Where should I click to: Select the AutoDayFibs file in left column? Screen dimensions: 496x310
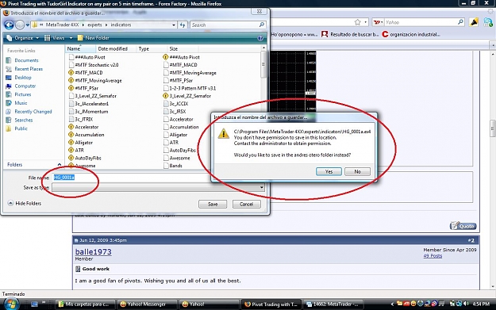tap(85, 158)
